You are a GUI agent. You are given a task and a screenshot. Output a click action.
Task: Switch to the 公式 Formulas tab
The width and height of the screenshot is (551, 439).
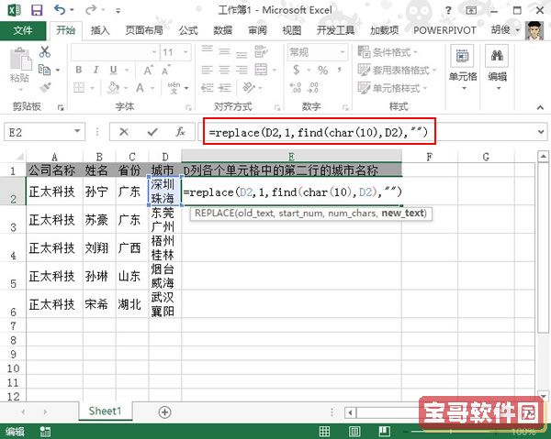click(x=188, y=30)
